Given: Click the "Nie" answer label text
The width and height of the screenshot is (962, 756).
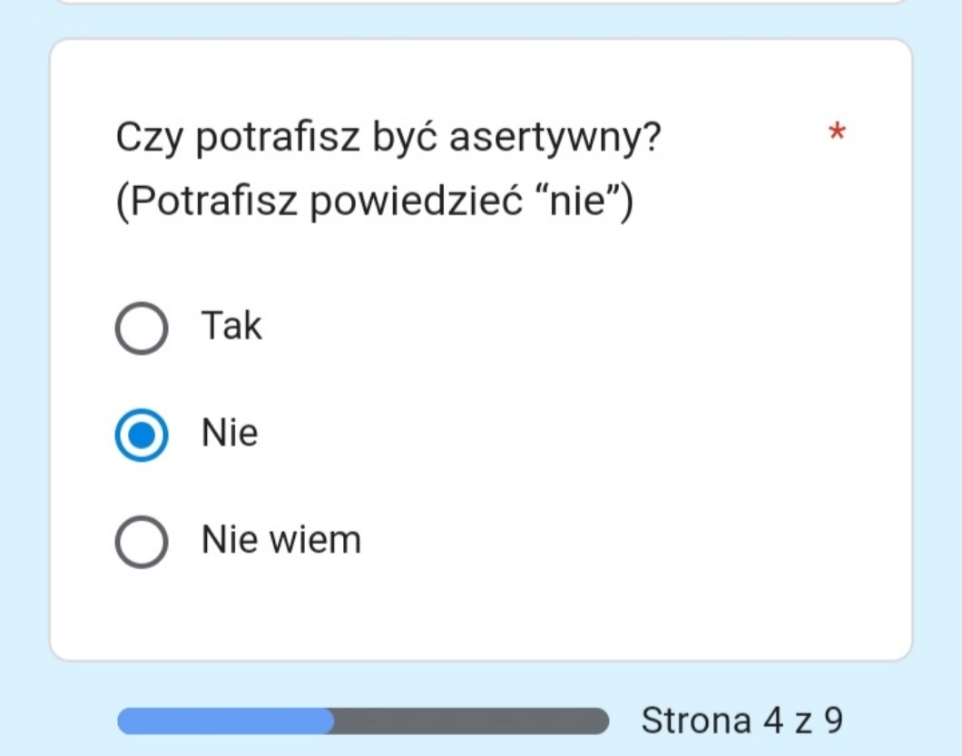Looking at the screenshot, I should point(230,433).
